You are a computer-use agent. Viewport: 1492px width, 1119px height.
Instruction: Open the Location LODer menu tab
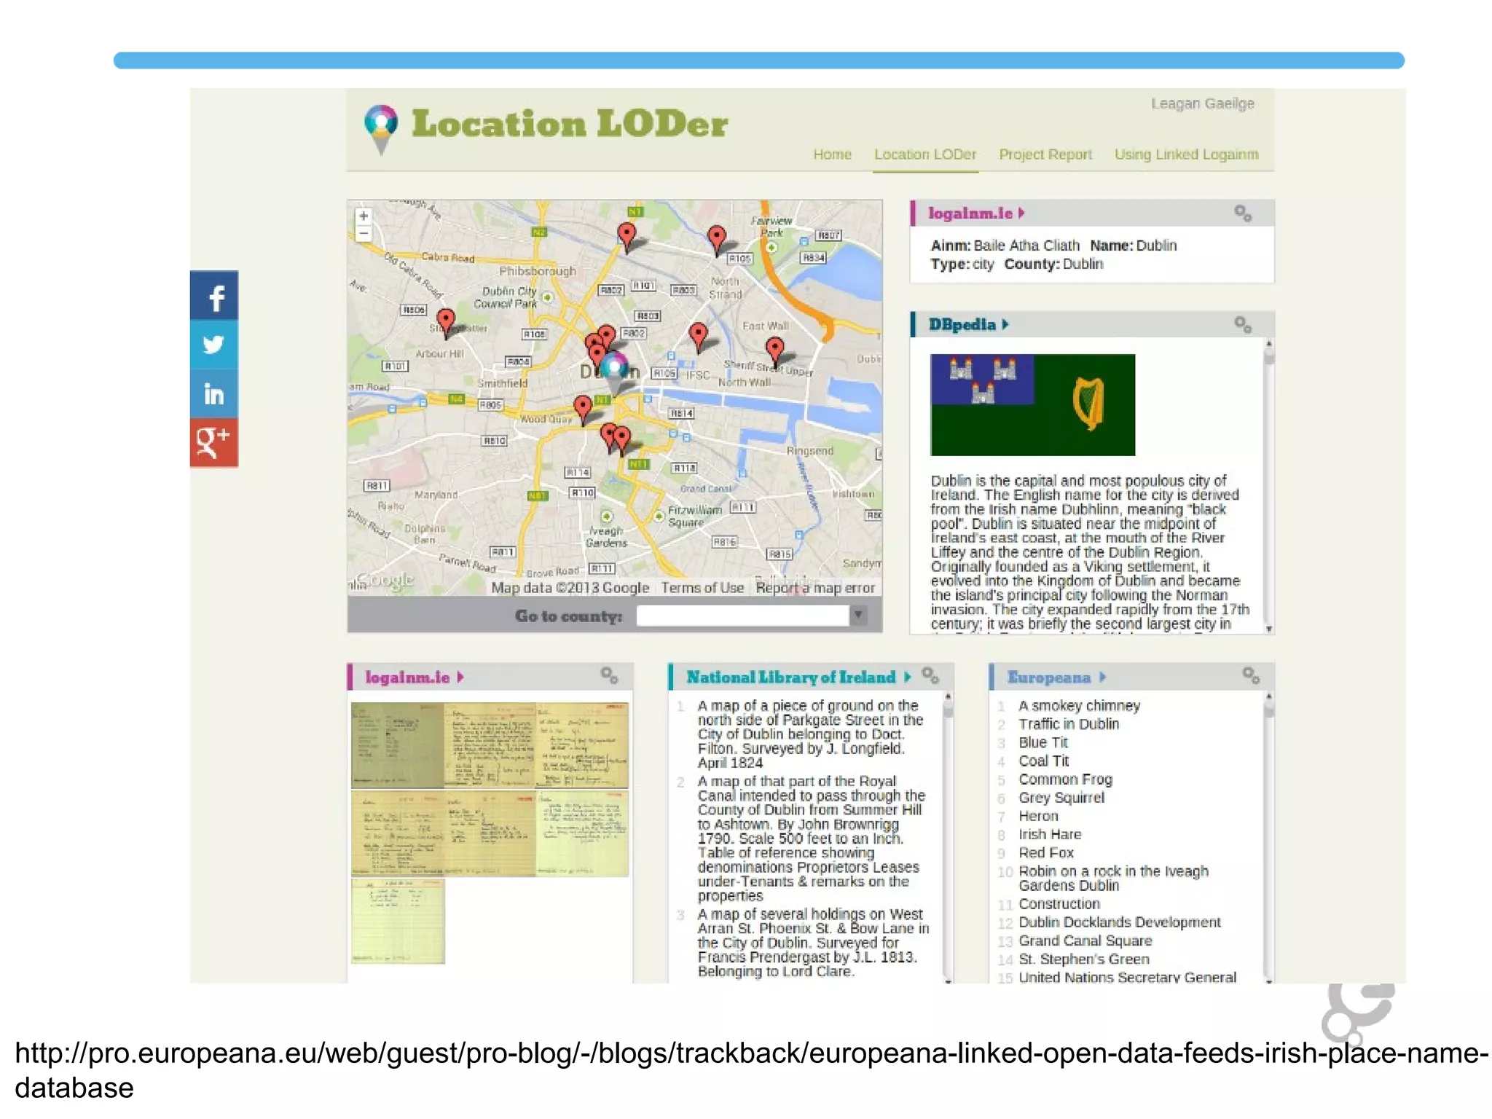tap(924, 154)
